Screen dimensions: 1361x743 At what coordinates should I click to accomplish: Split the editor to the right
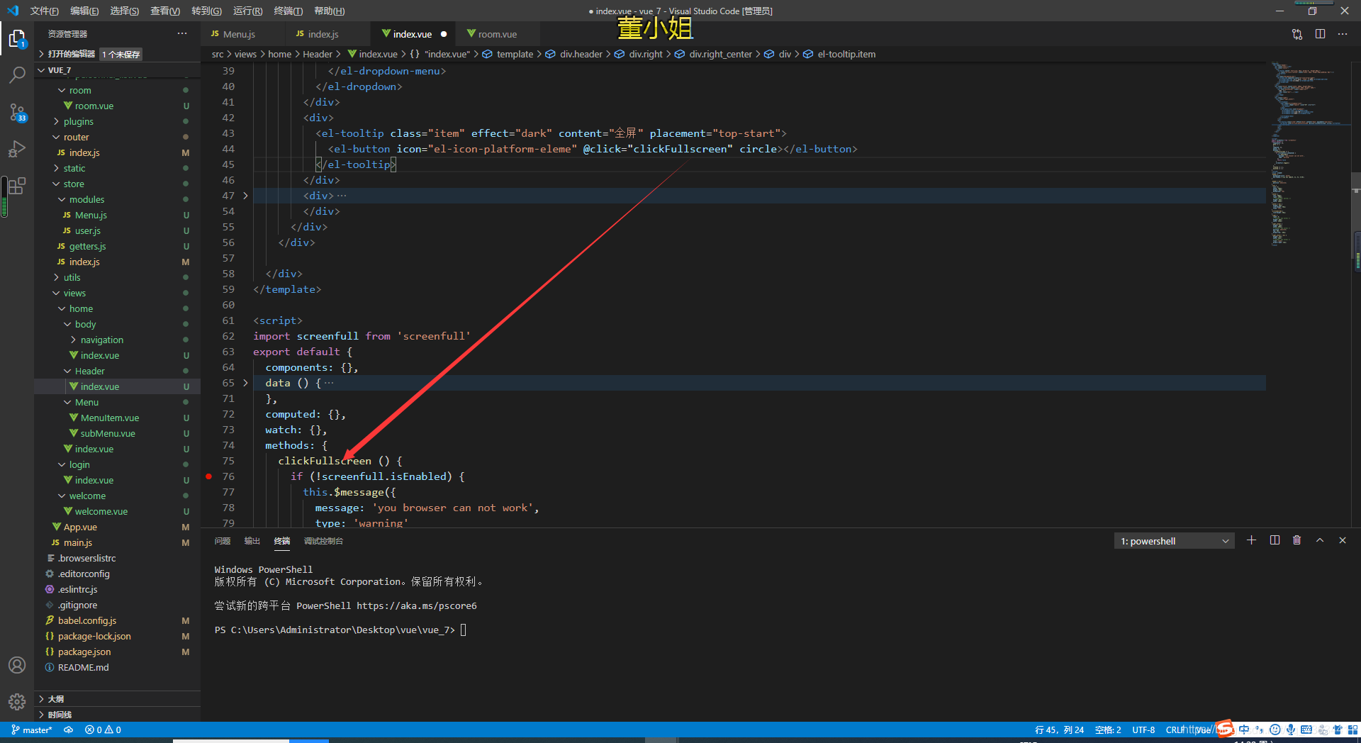click(1320, 34)
